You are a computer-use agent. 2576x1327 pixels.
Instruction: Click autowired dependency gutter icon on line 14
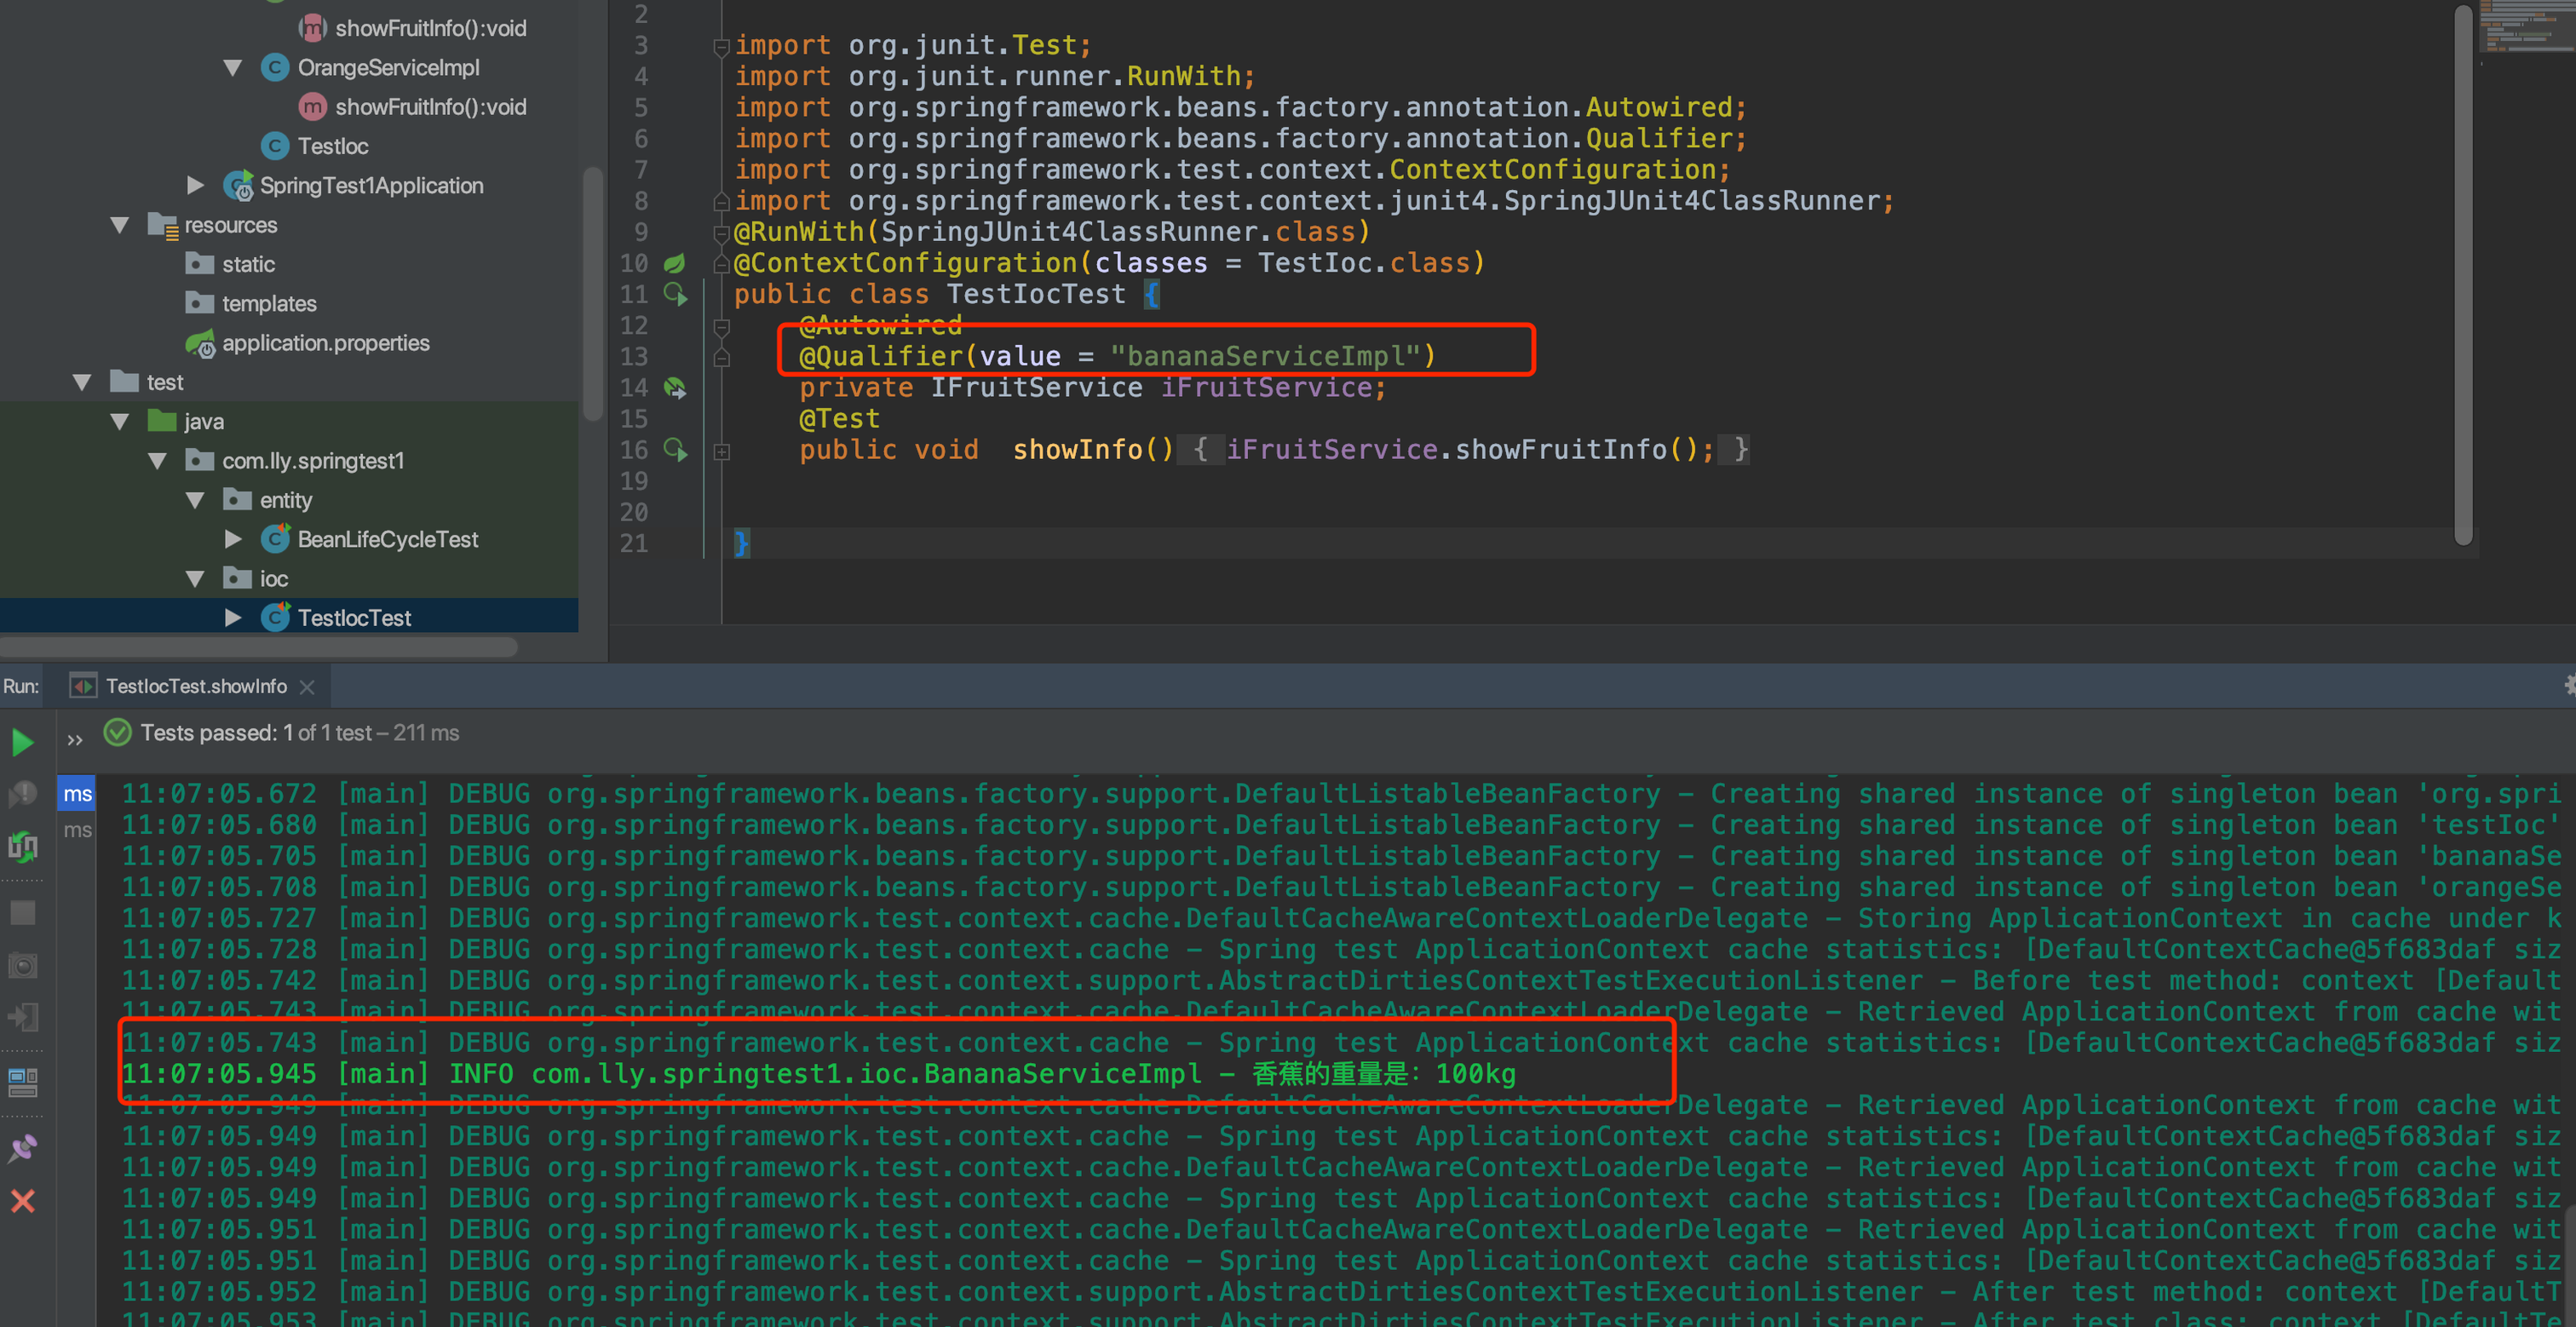click(x=676, y=388)
